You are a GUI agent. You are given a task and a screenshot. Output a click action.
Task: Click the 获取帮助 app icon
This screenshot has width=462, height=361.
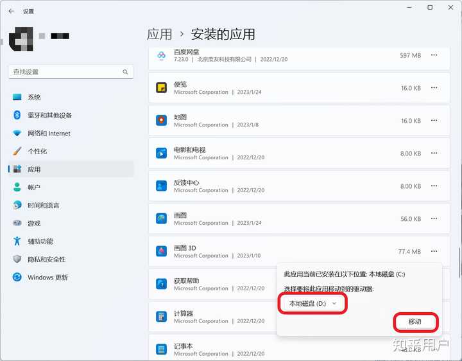click(x=161, y=284)
